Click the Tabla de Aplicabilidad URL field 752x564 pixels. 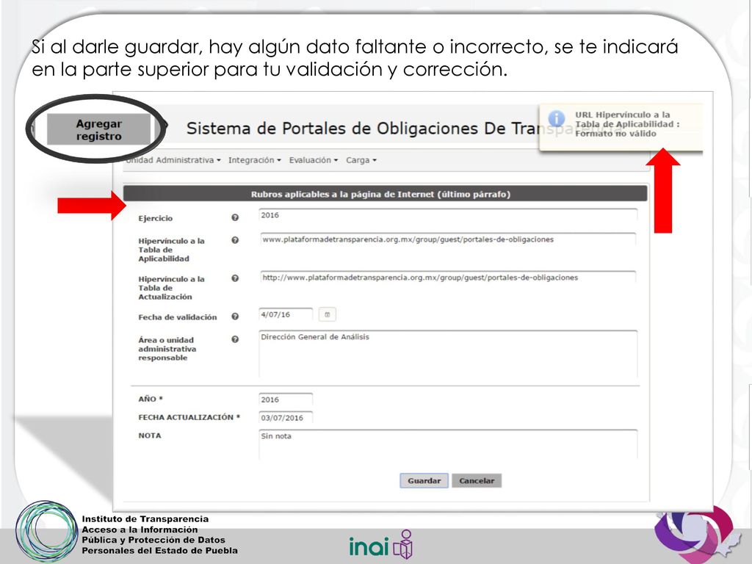448,239
